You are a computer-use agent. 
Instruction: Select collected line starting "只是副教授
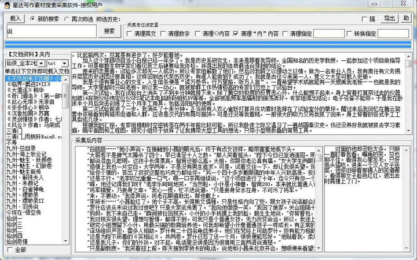[x=195, y=248]
